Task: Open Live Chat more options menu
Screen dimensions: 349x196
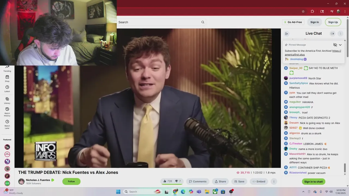Action: pos(340,34)
